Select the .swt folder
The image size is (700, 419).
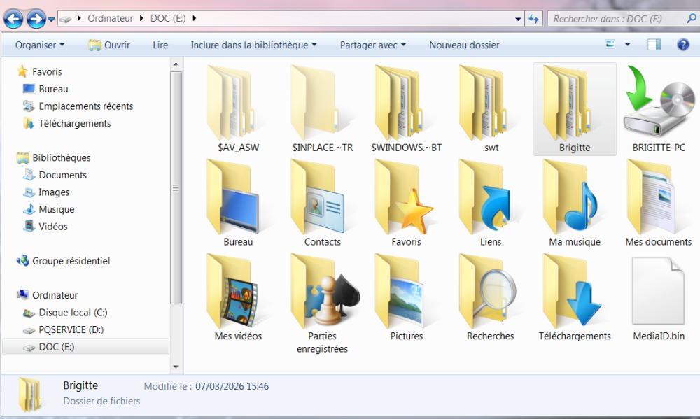coord(490,109)
